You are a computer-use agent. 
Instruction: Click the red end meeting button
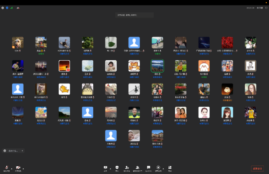tap(257, 168)
